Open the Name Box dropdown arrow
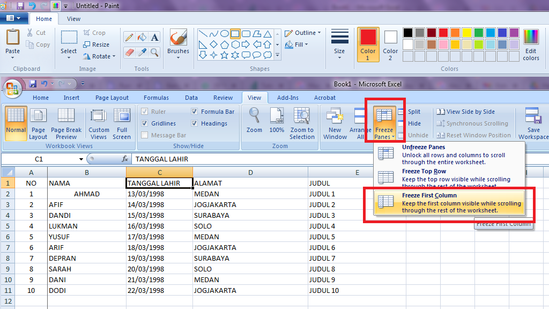This screenshot has height=309, width=549. pyautogui.click(x=81, y=159)
